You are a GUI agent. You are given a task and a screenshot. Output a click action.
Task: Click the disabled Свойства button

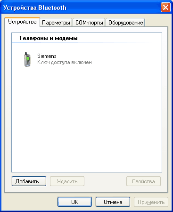pyautogui.click(x=143, y=181)
